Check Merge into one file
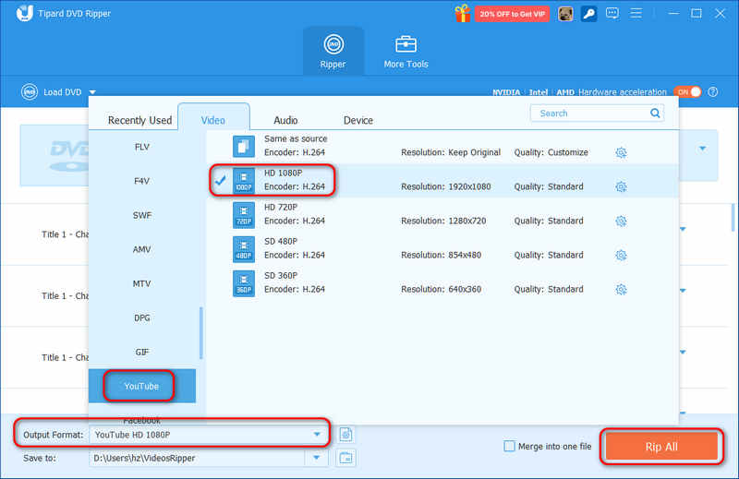Screen dimensions: 739x479 509,446
